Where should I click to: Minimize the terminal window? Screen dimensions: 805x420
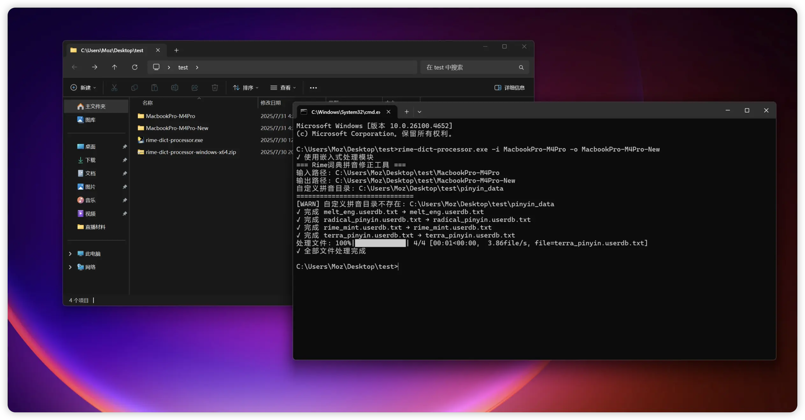(728, 111)
